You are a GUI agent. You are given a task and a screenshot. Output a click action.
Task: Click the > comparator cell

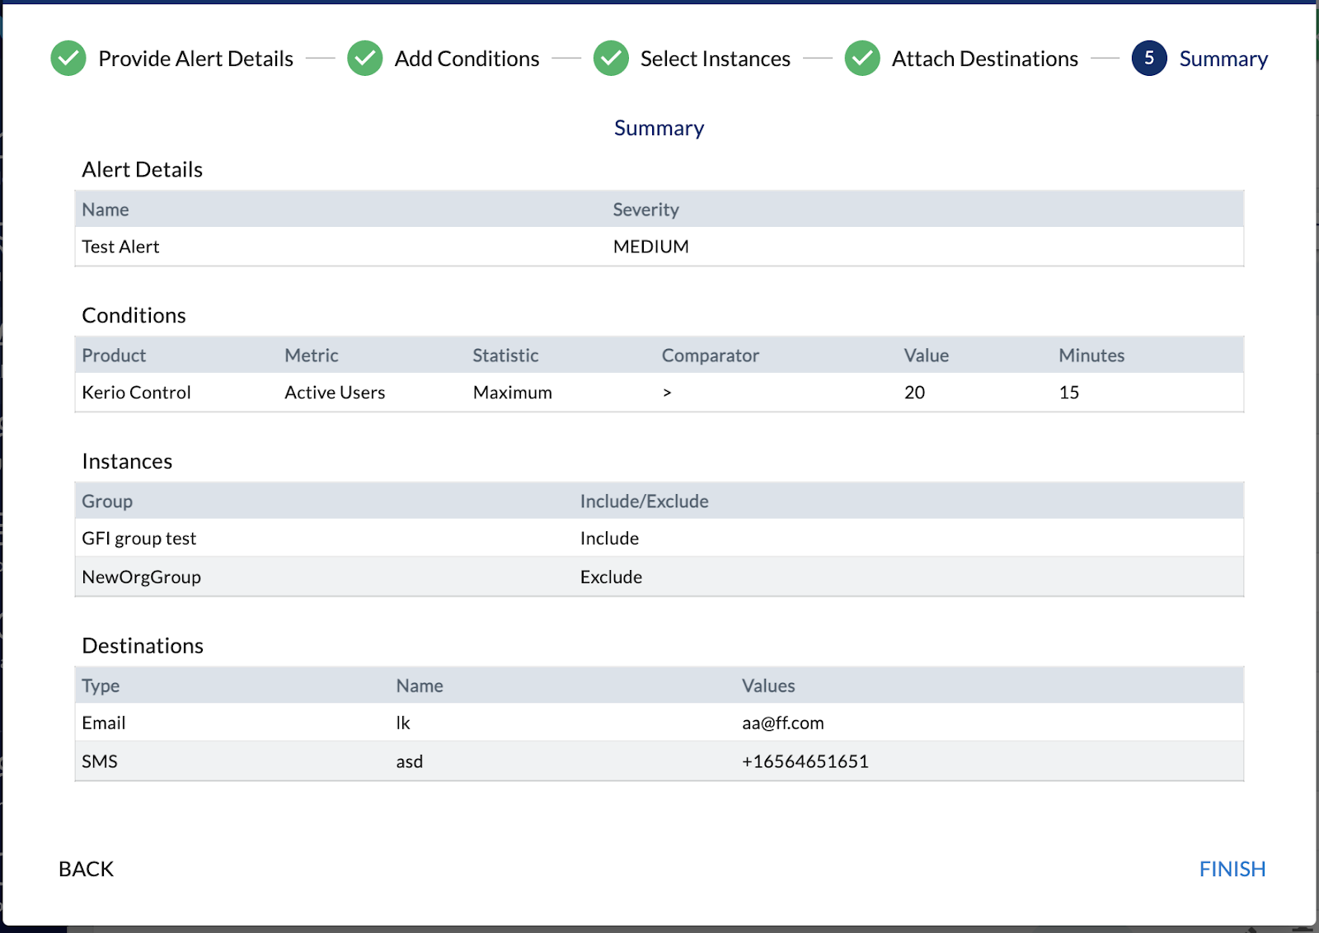(x=667, y=393)
